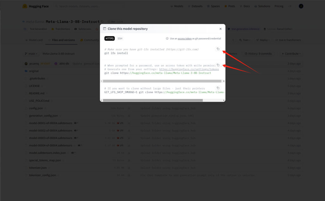
Task: Open the special_tokens_map.json file
Action: tap(45, 160)
